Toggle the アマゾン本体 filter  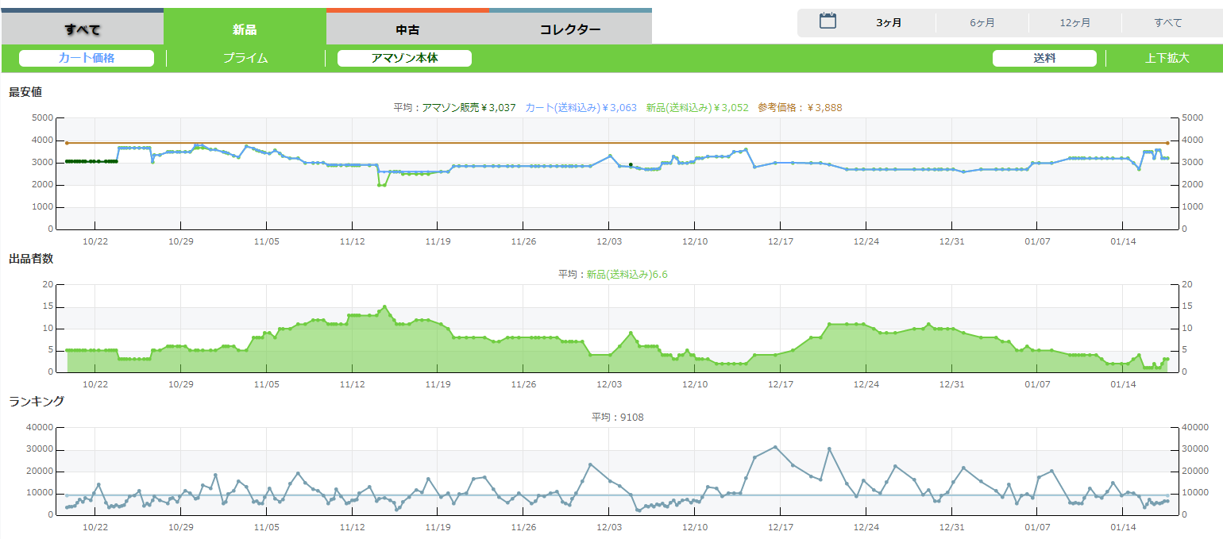(404, 58)
